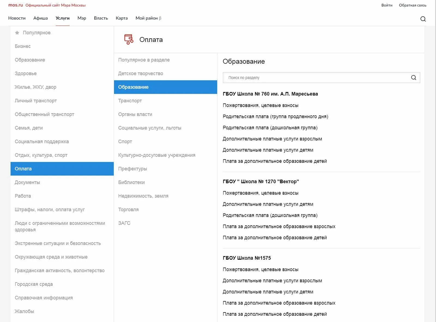
Task: Open Органы власти subcategory
Action: coord(165,114)
